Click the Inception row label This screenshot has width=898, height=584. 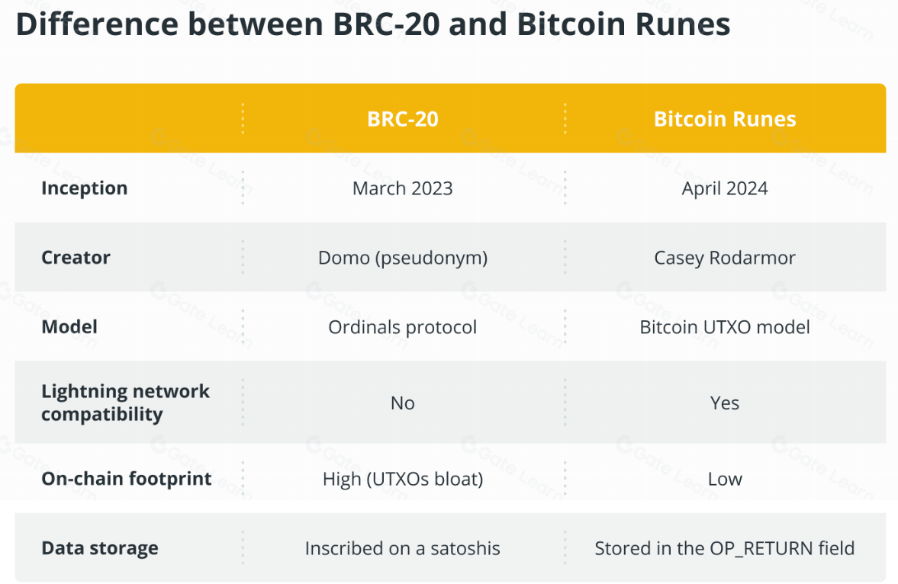tap(85, 188)
